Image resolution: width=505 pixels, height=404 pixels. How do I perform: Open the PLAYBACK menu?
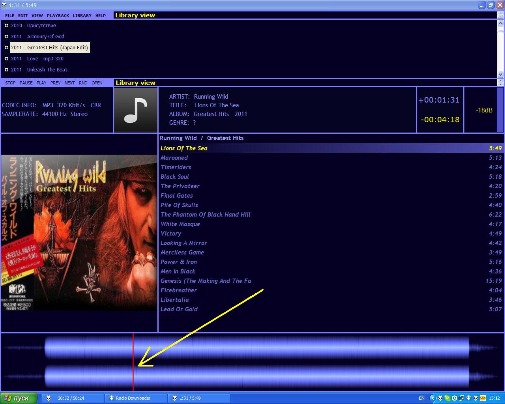[x=58, y=16]
